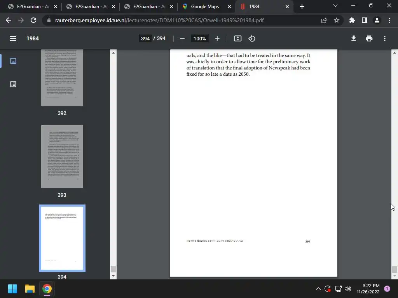398x298 pixels.
Task: Go back to previous page in browser
Action: pyautogui.click(x=9, y=20)
